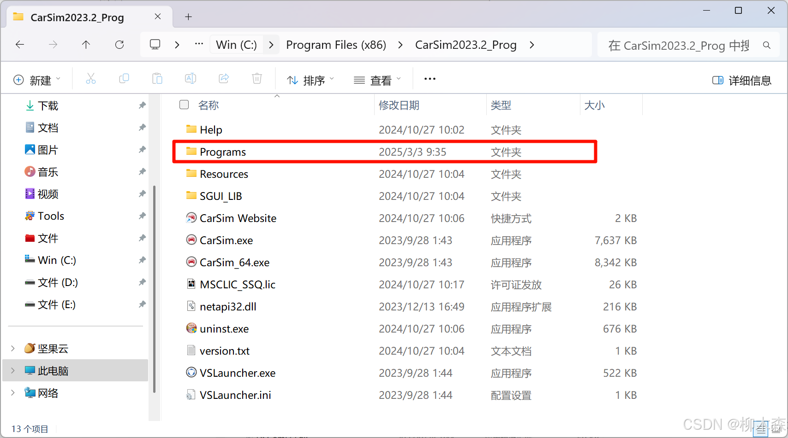Add a new tab with plus

pyautogui.click(x=188, y=17)
